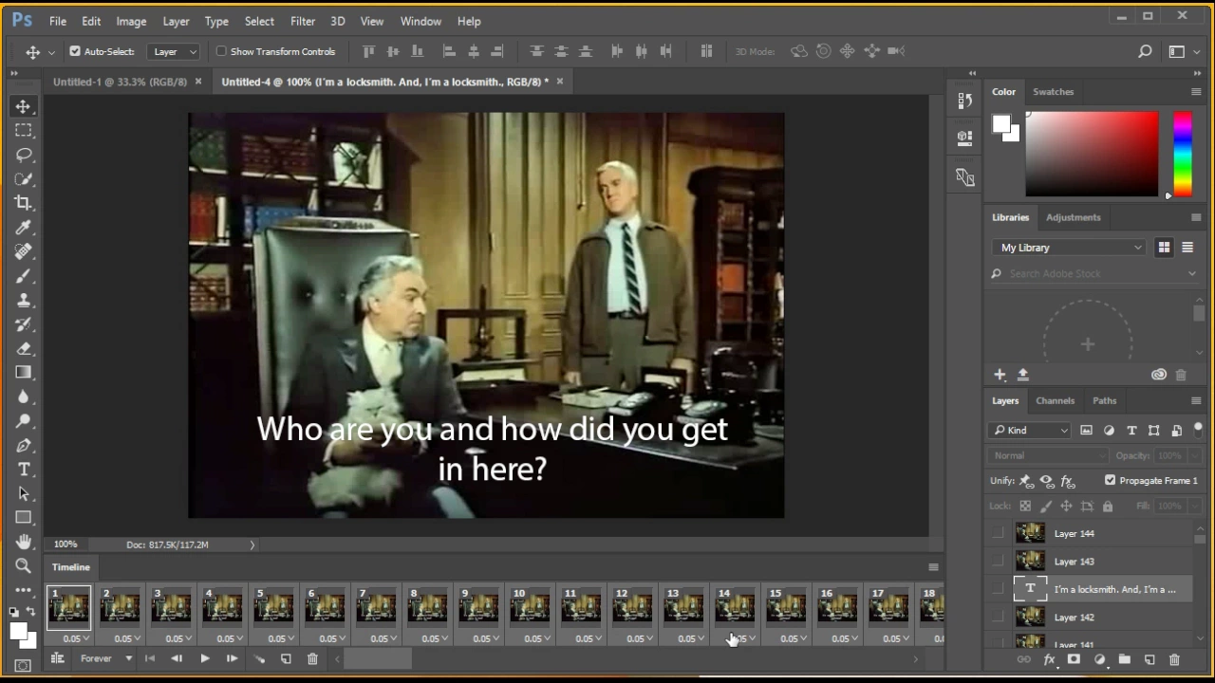This screenshot has width=1215, height=683.
Task: Open the Timeline panel menu
Action: (x=933, y=567)
